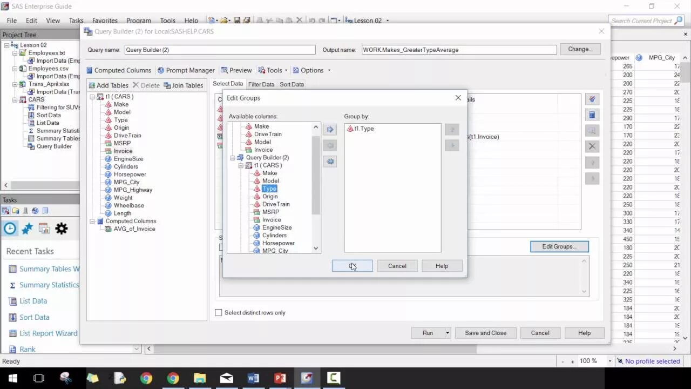This screenshot has width=691, height=389.
Task: Click the Open folder icon in main toolbar
Action: 225,21
